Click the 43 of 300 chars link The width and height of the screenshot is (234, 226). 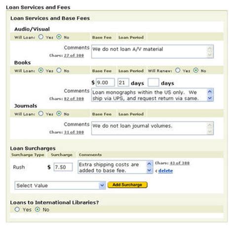point(180,163)
